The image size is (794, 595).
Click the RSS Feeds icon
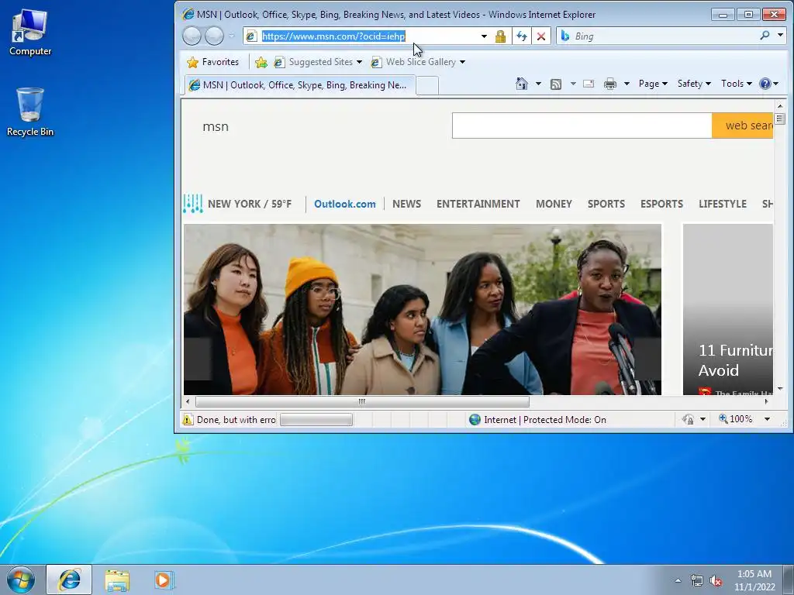pos(555,84)
